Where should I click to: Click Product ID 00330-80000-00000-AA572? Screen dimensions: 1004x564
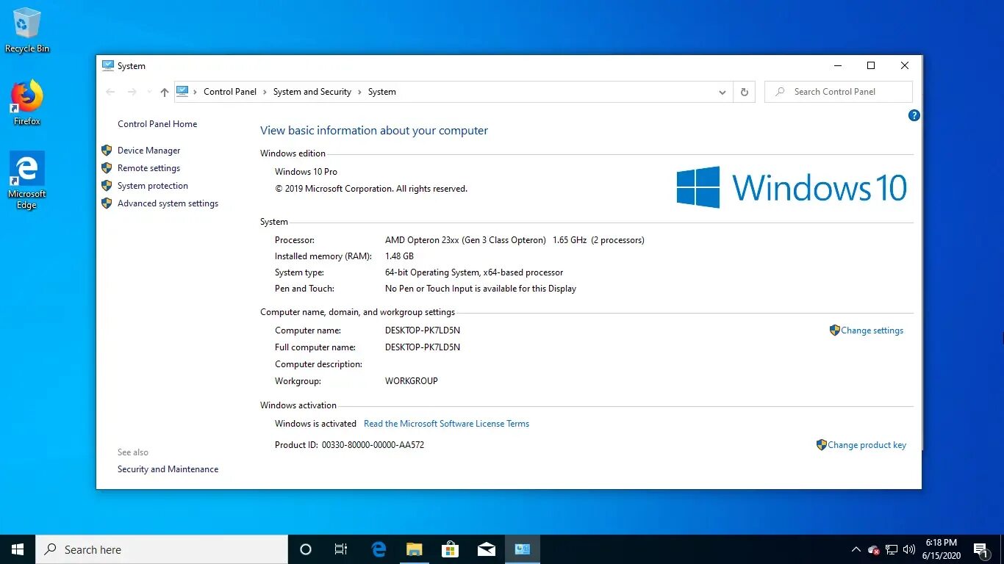[349, 445]
